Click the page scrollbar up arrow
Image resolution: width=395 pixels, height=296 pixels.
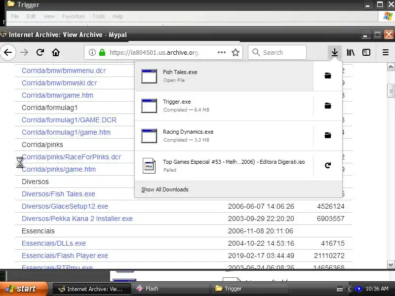pos(391,67)
